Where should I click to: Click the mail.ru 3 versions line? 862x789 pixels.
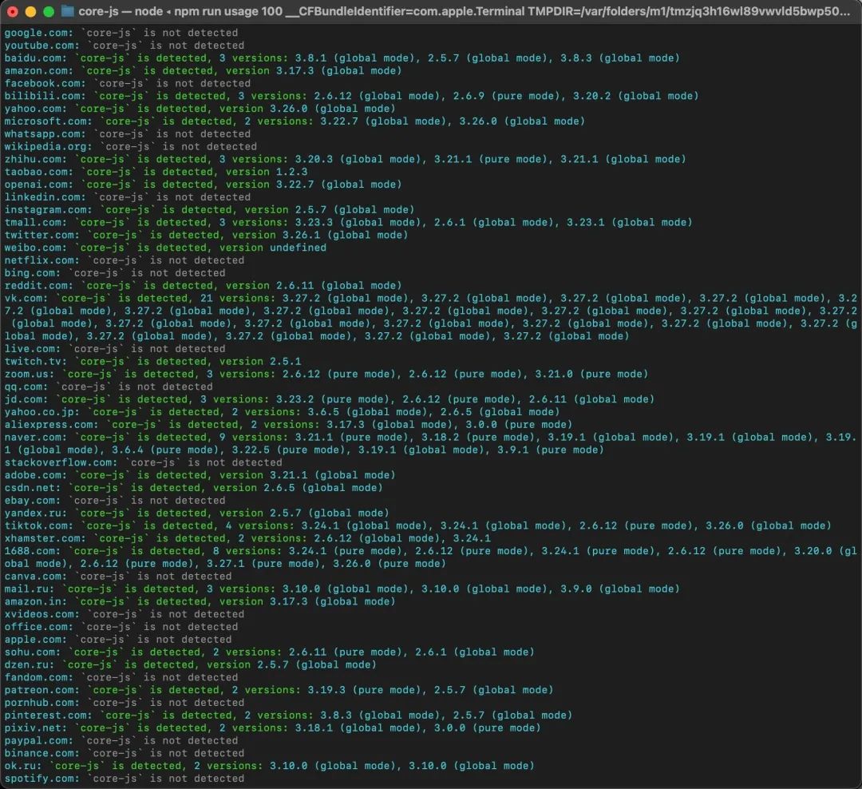click(x=342, y=590)
